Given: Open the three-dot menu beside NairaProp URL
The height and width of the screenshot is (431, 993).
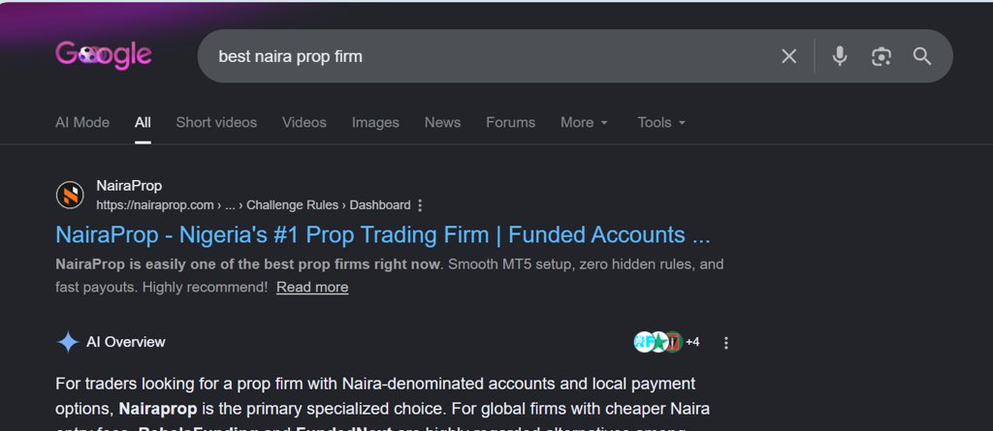Looking at the screenshot, I should click(x=420, y=205).
